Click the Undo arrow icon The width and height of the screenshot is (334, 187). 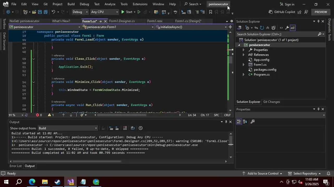53,12
